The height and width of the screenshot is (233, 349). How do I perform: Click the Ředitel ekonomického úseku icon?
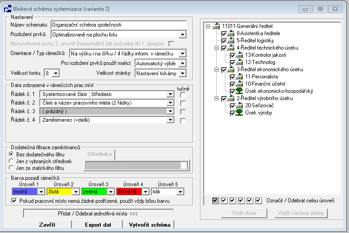point(231,69)
